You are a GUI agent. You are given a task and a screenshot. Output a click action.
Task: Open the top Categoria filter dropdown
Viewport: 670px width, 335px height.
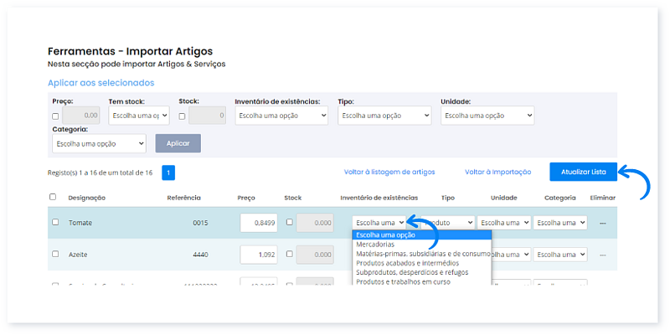tap(99, 143)
